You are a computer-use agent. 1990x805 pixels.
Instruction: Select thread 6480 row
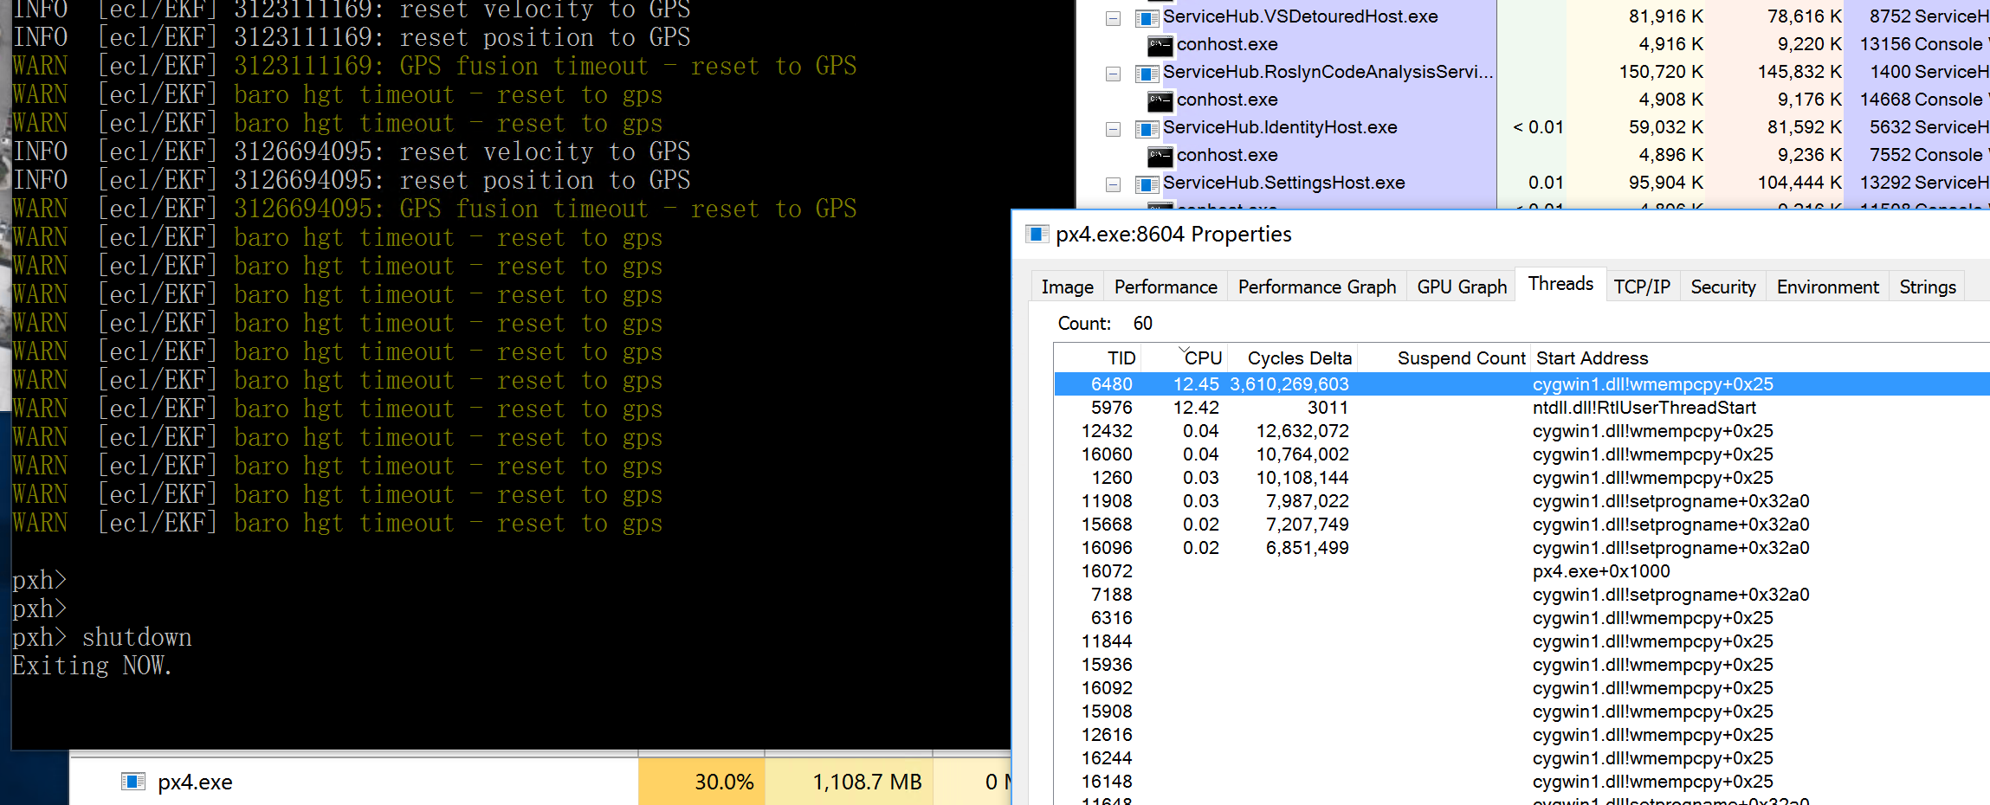point(1522,384)
